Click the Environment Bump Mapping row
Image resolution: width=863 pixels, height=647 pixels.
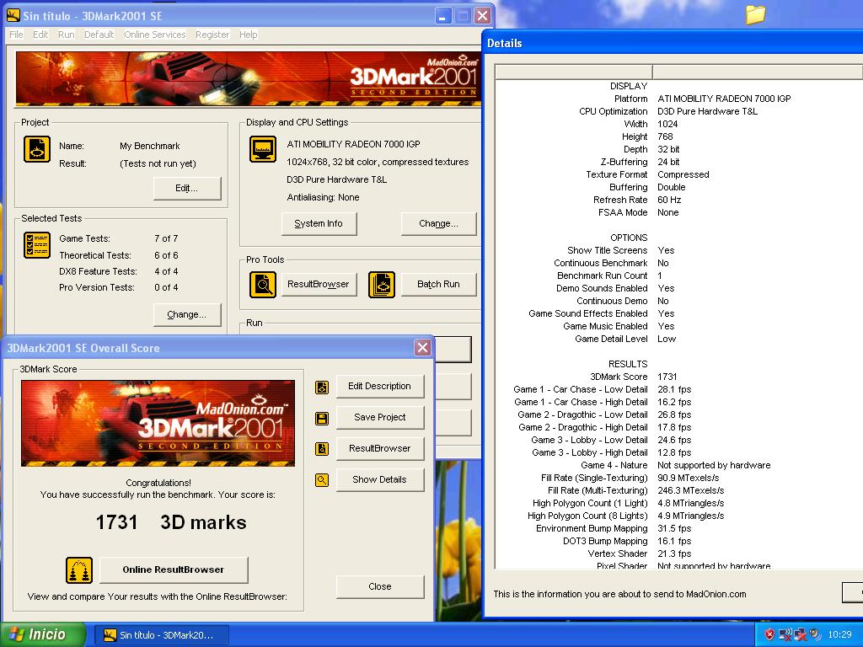[678, 529]
